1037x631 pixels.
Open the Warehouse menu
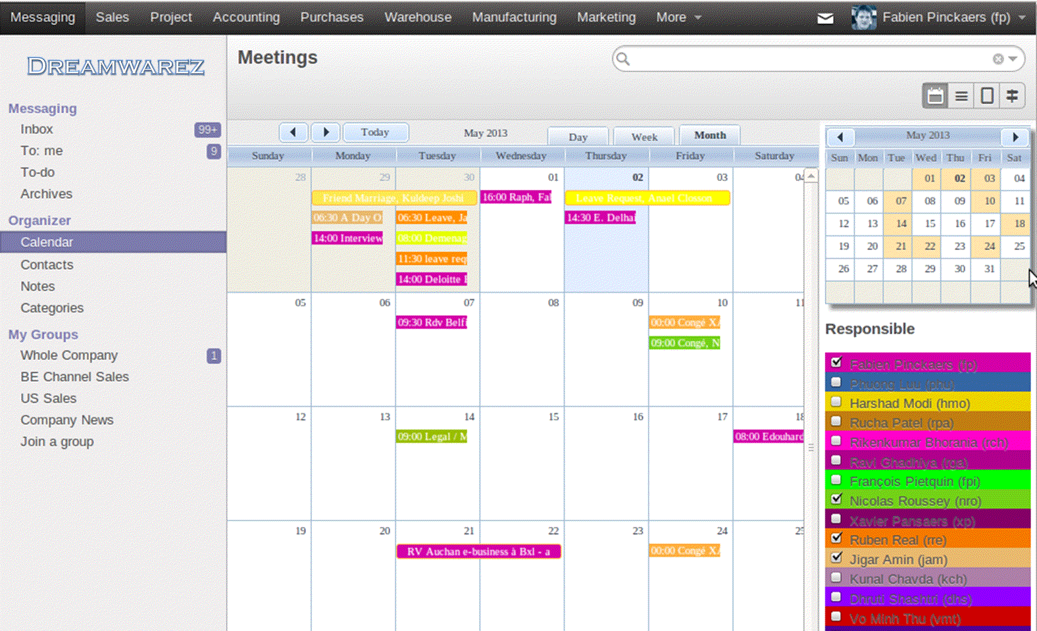[x=418, y=18]
